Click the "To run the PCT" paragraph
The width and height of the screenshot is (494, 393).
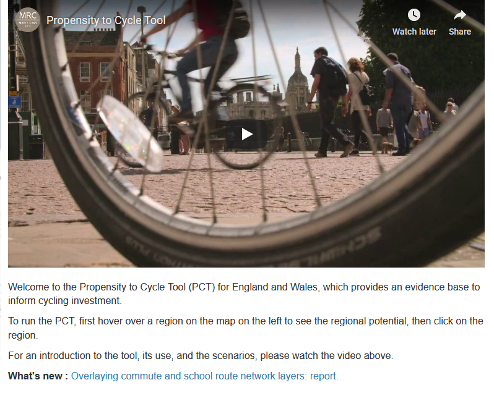pyautogui.click(x=245, y=328)
